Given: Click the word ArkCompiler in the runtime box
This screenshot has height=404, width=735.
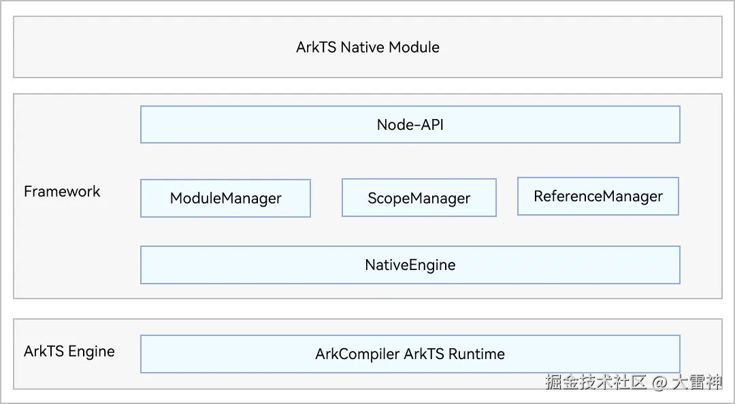Looking at the screenshot, I should point(357,354).
